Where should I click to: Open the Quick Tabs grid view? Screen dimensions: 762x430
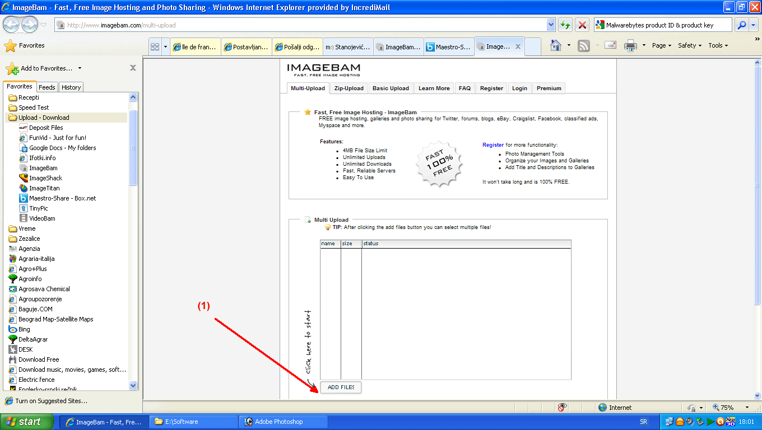pyautogui.click(x=155, y=47)
